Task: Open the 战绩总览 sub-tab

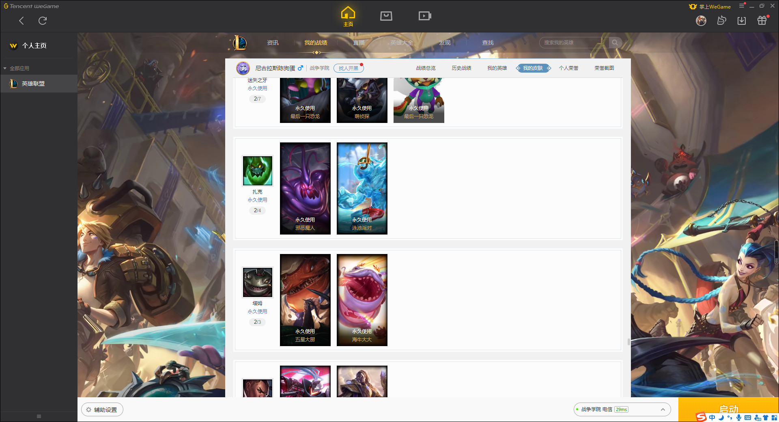Action: [426, 68]
